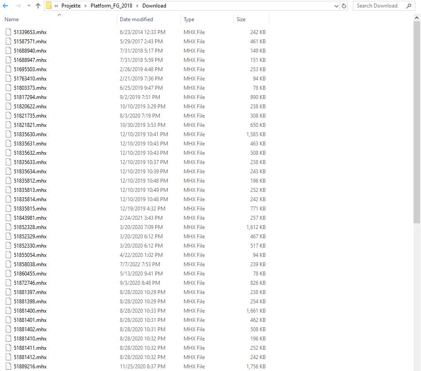The height and width of the screenshot is (371, 421).
Task: Select file icon of 51835633.mhx
Action: pyautogui.click(x=8, y=162)
